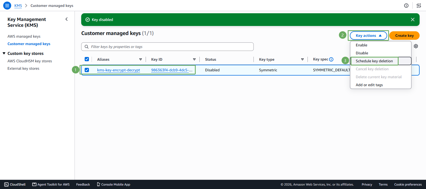The image size is (426, 189).
Task: Open CloudShell from the footer
Action: [15, 184]
